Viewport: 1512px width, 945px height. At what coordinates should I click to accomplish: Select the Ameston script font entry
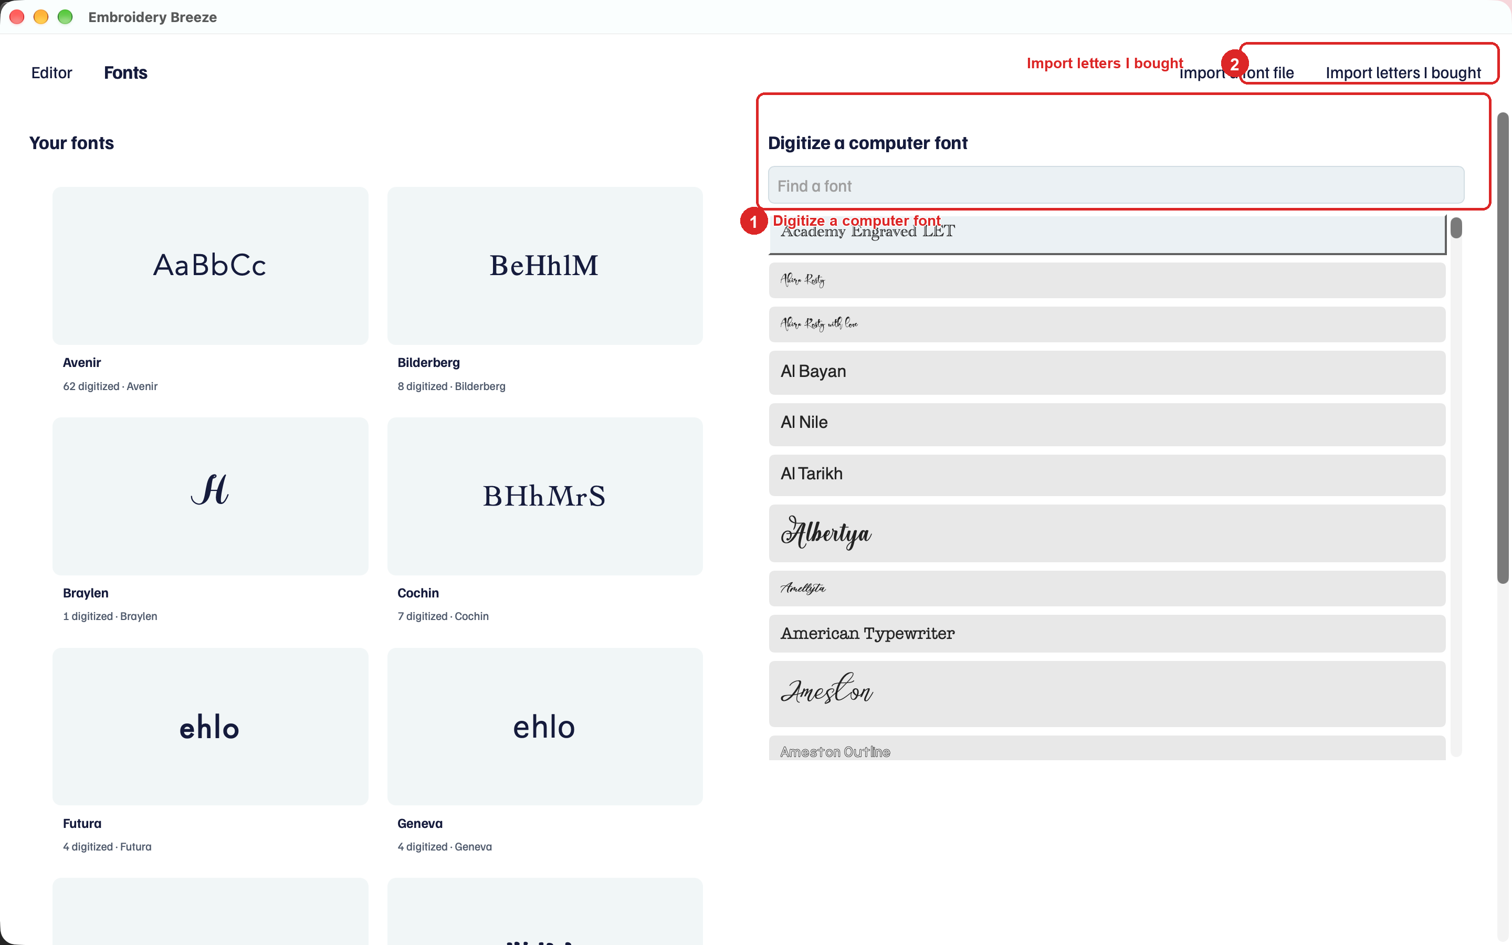[x=1107, y=694]
